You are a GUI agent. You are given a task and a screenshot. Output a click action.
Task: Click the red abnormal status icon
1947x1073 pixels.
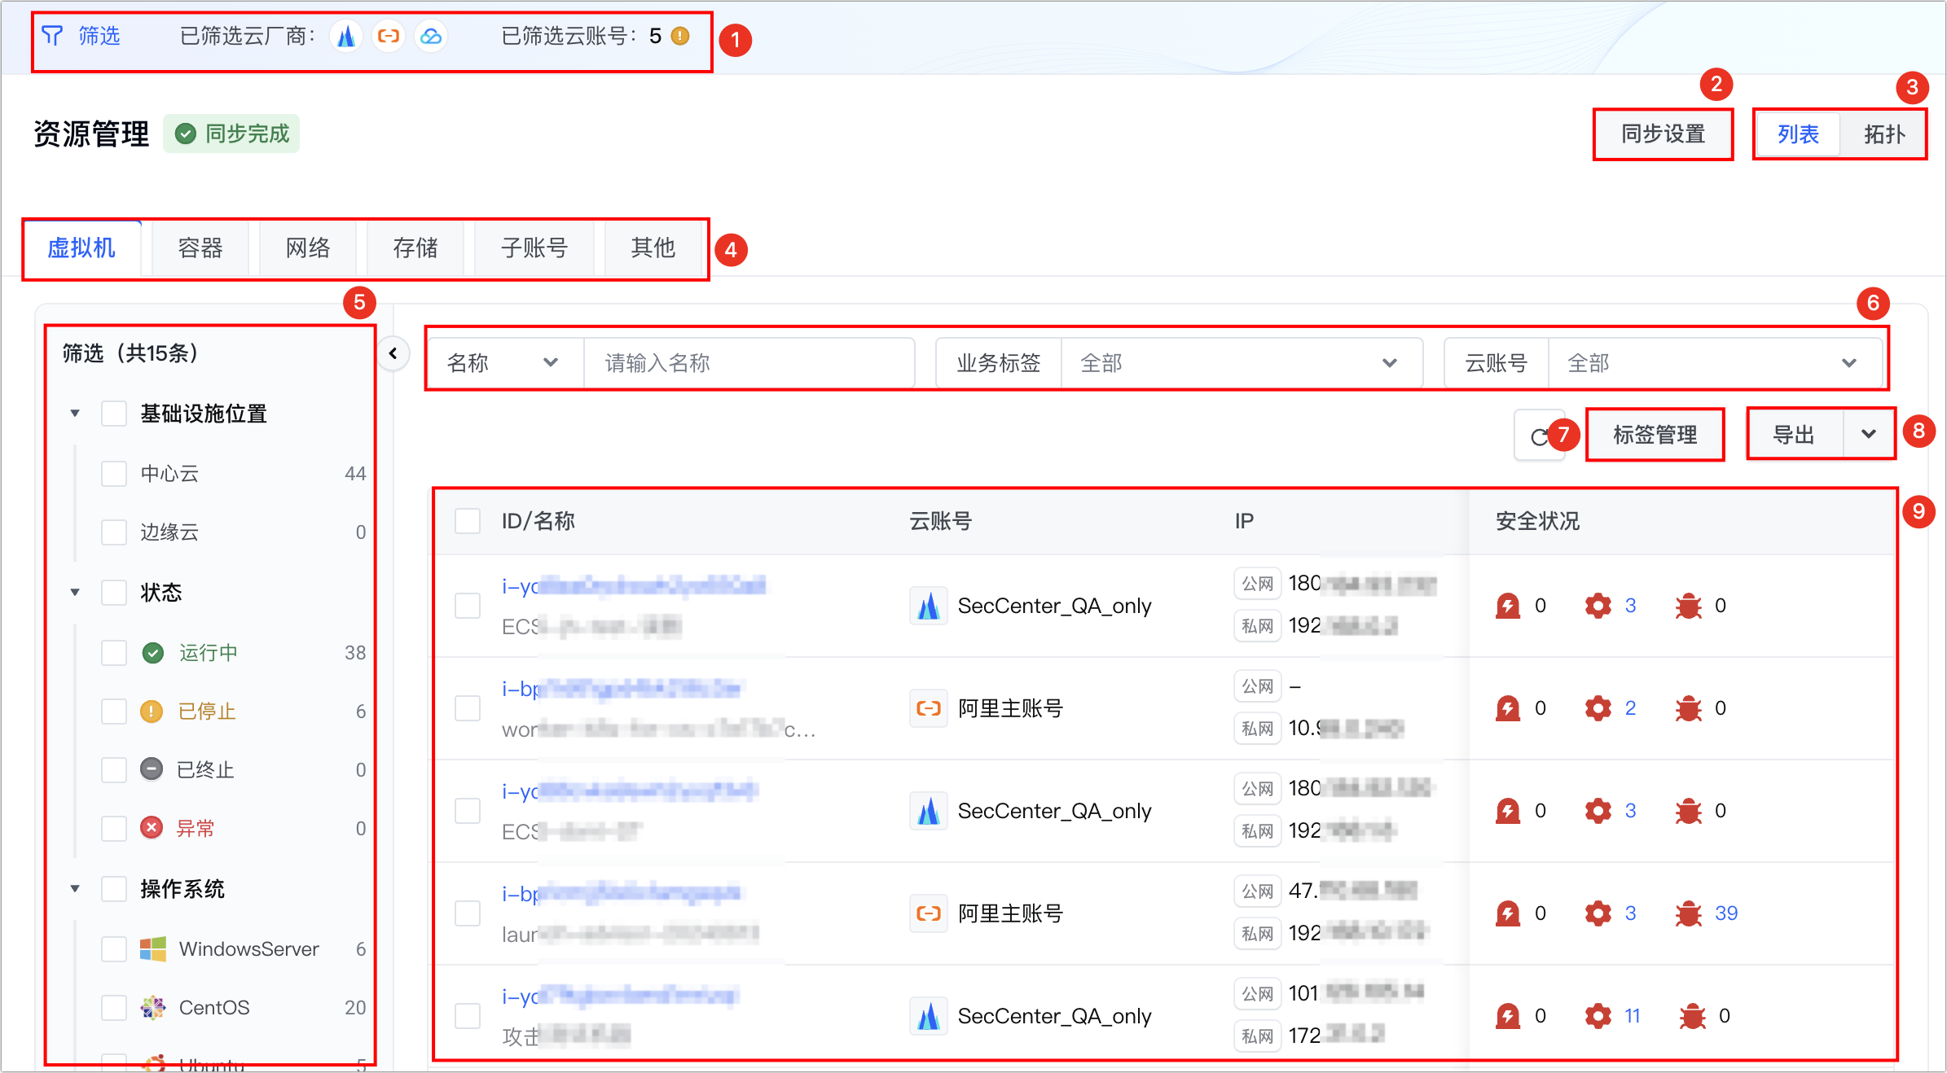point(152,828)
